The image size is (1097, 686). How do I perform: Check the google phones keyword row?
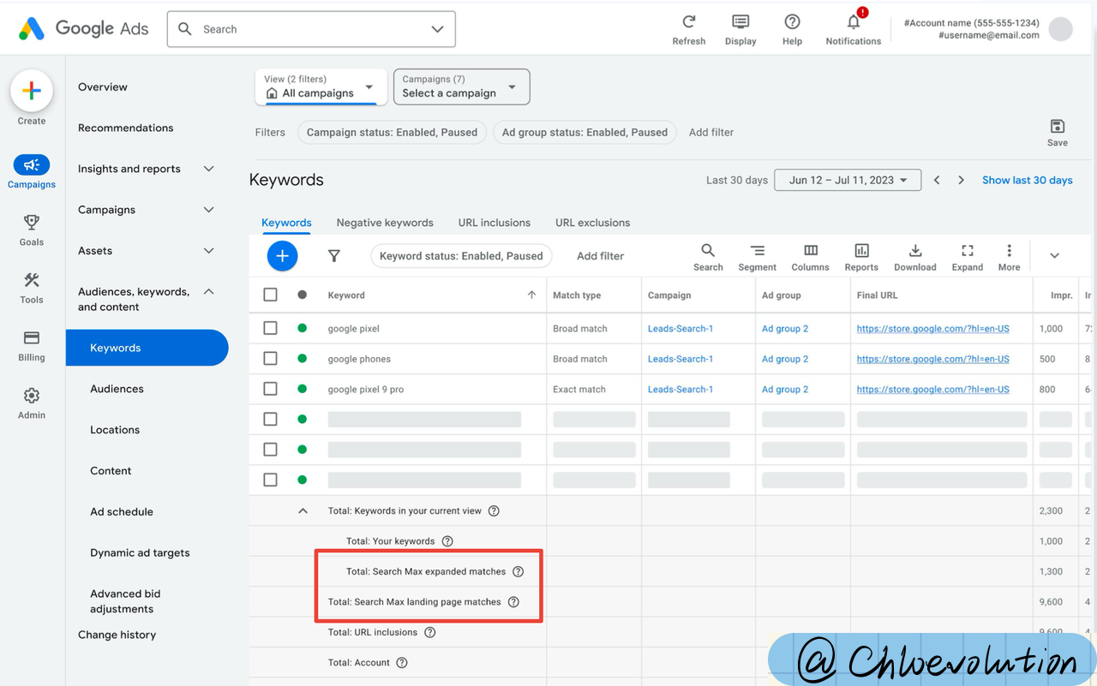click(270, 359)
